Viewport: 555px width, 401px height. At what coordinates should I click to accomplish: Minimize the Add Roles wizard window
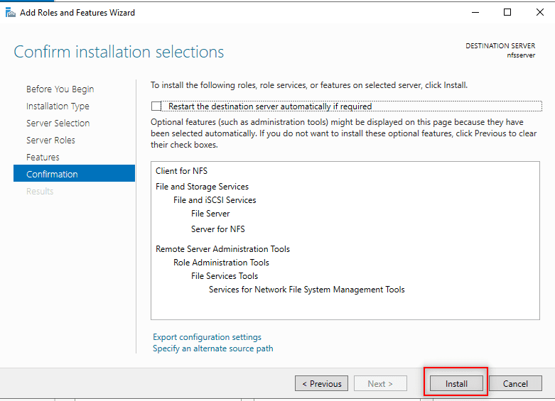pyautogui.click(x=474, y=12)
